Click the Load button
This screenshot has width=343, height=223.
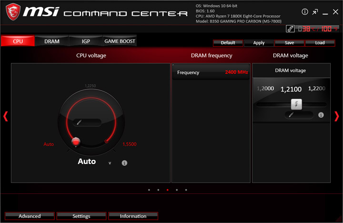[x=320, y=43]
